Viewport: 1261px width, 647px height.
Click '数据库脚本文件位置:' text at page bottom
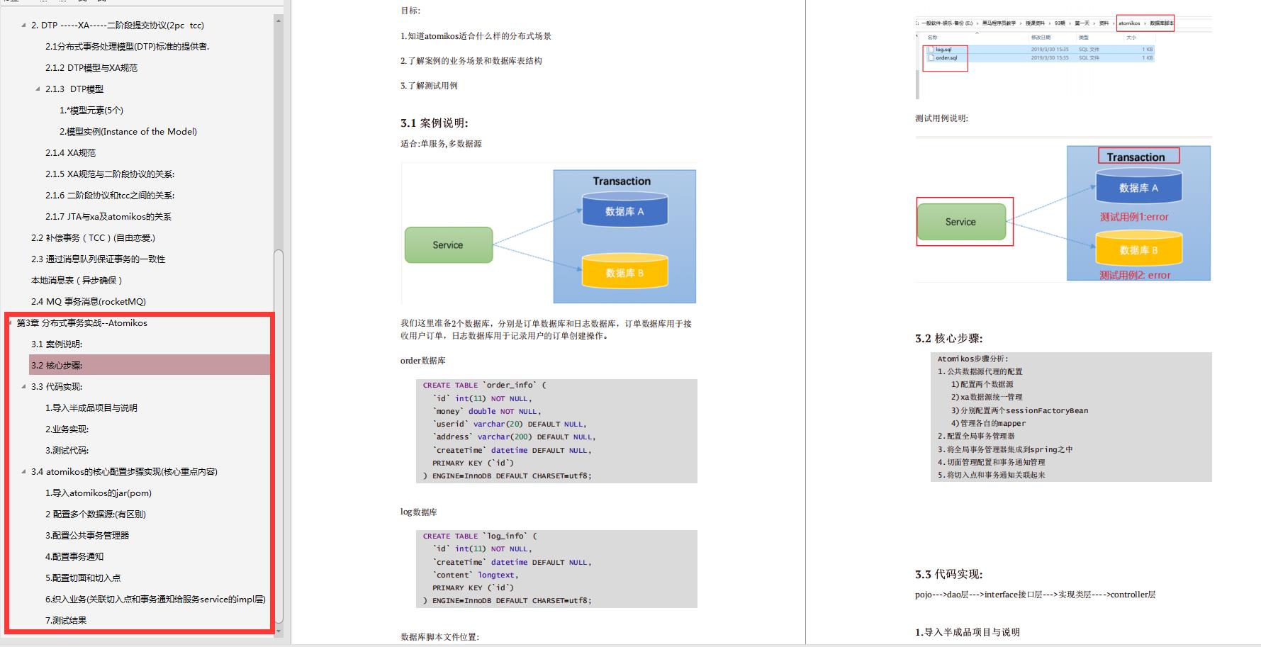(439, 637)
